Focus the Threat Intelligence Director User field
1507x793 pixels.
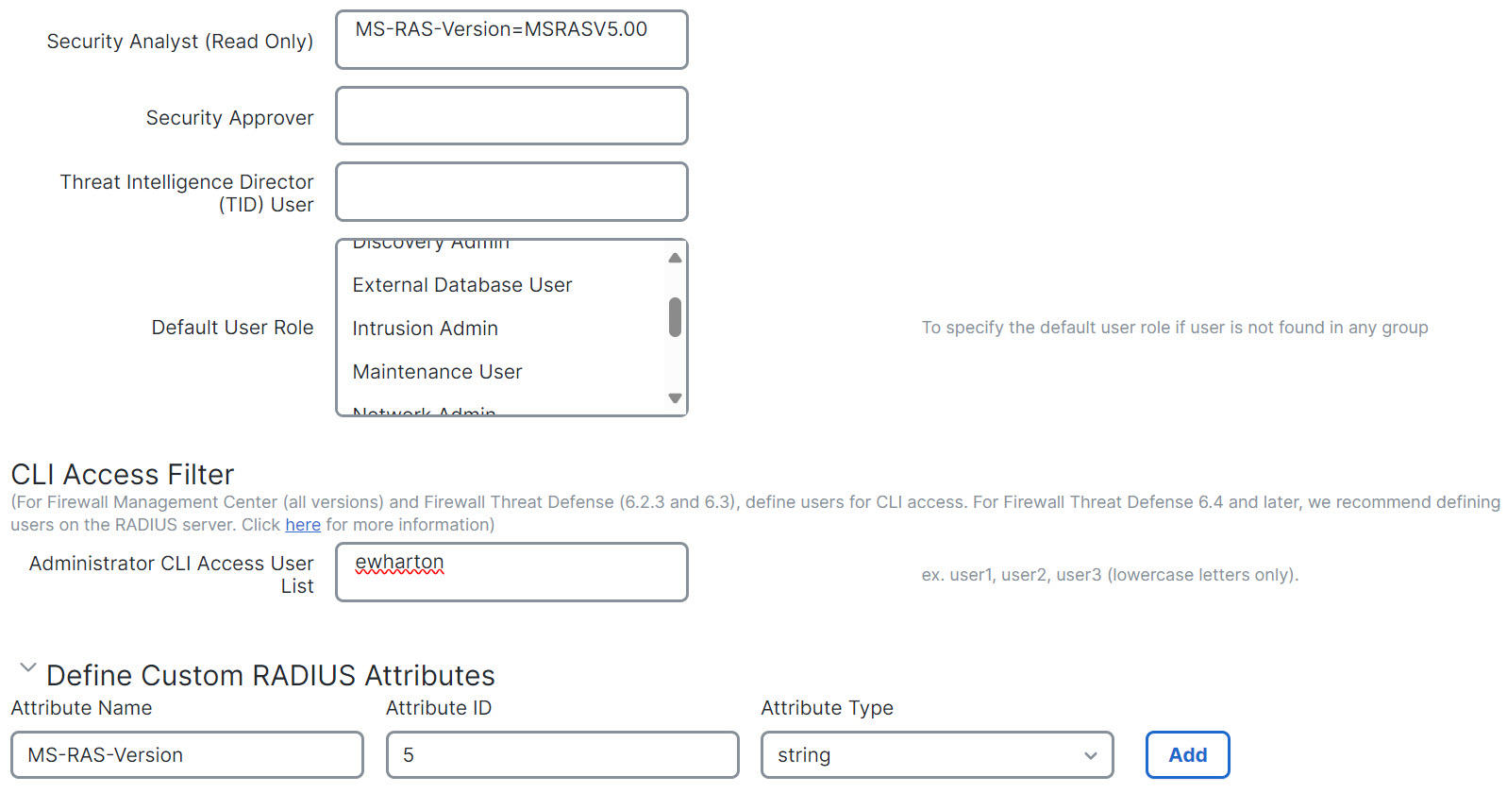pos(511,192)
